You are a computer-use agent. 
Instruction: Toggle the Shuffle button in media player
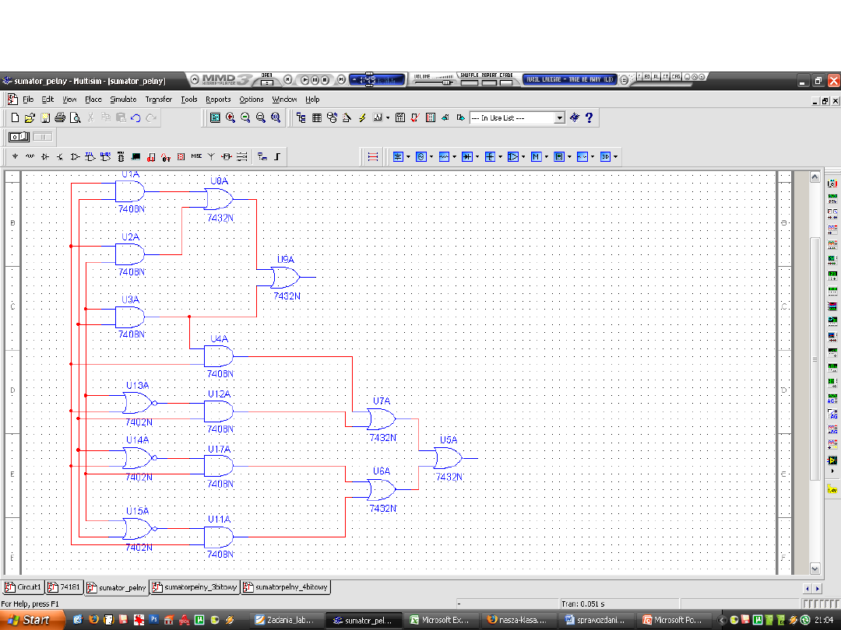468,82
